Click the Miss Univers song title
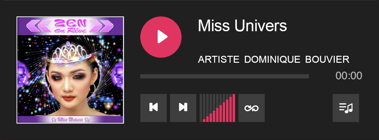The height and width of the screenshot is (140, 379). pyautogui.click(x=242, y=26)
